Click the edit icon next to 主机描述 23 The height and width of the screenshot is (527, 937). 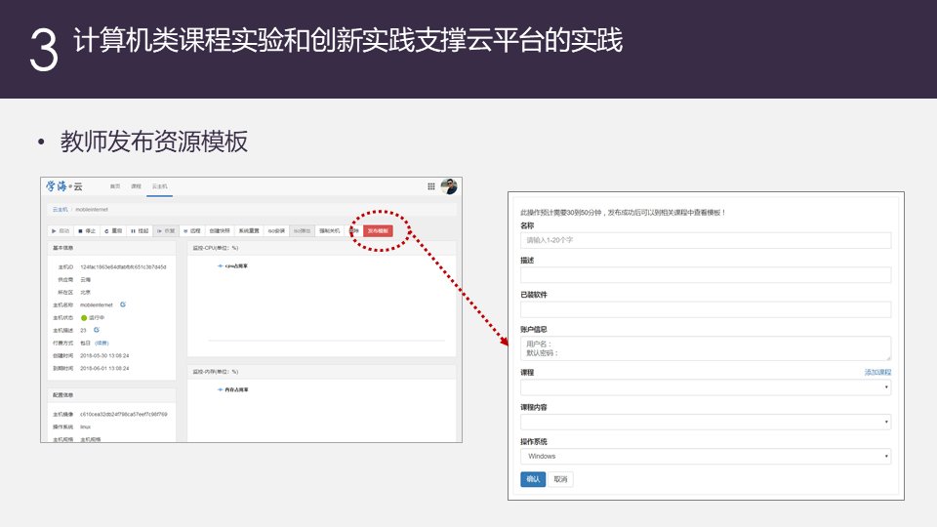(x=97, y=330)
